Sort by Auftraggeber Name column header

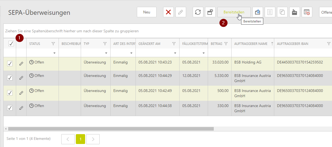click(251, 44)
